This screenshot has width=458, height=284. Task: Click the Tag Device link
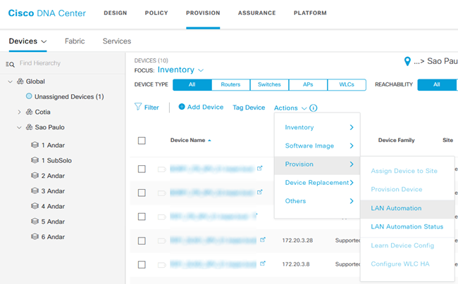click(x=249, y=108)
